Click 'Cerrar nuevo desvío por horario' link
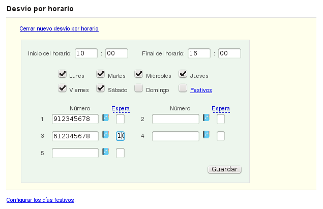Image resolution: width=323 pixels, height=209 pixels. 59,29
